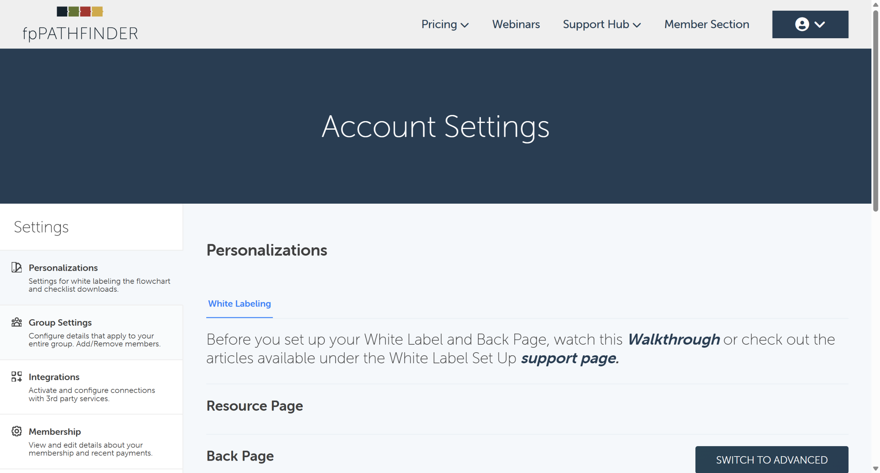Screen dimensions: 880x473
Task: Open the Walkthrough link
Action: [673, 340]
